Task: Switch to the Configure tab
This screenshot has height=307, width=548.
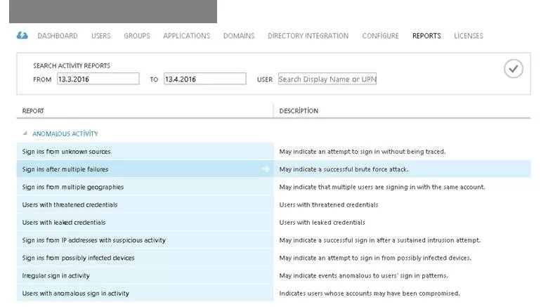Action: pyautogui.click(x=380, y=36)
